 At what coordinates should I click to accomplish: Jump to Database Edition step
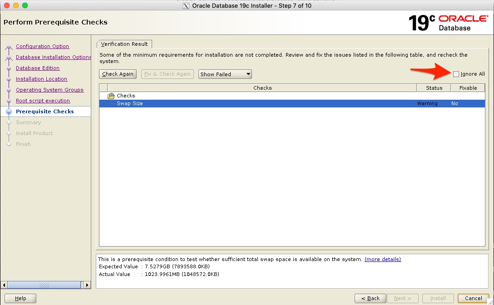click(38, 68)
